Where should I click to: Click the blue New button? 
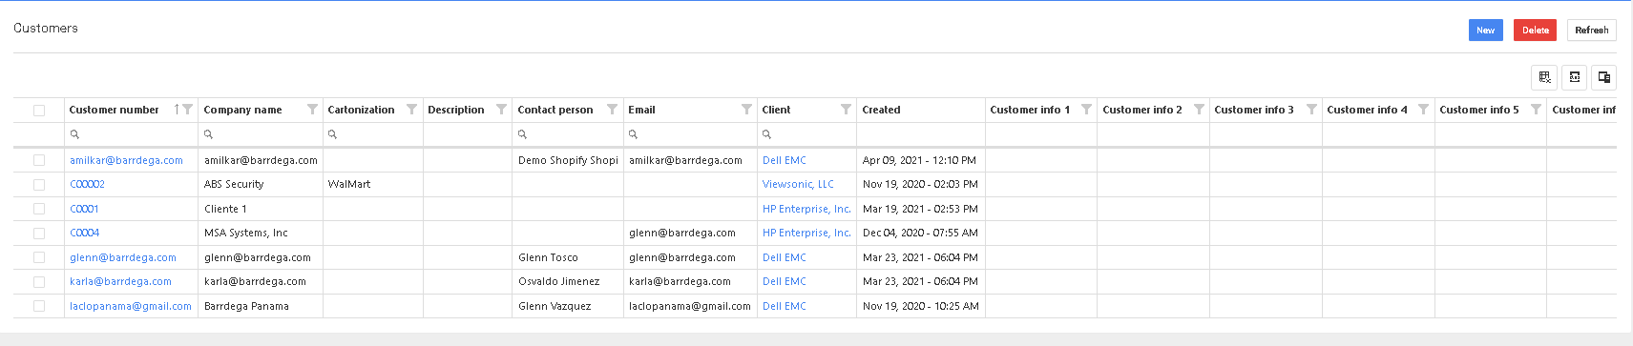point(1485,31)
